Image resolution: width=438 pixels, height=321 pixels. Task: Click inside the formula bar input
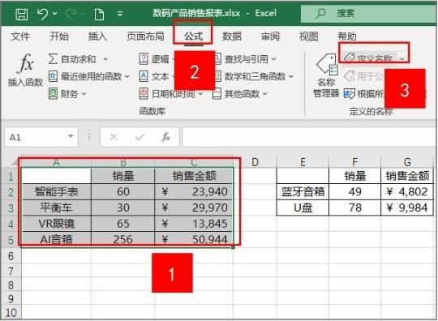(x=309, y=137)
